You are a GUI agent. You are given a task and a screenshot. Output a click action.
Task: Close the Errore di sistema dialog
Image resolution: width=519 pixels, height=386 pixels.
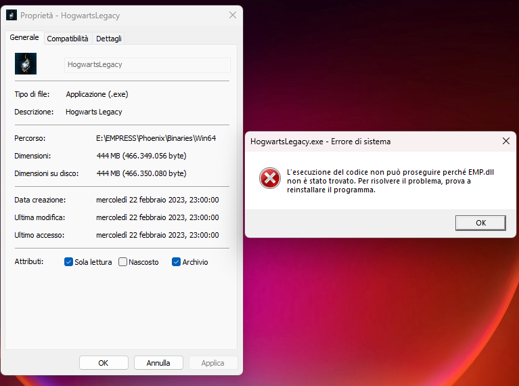point(505,141)
